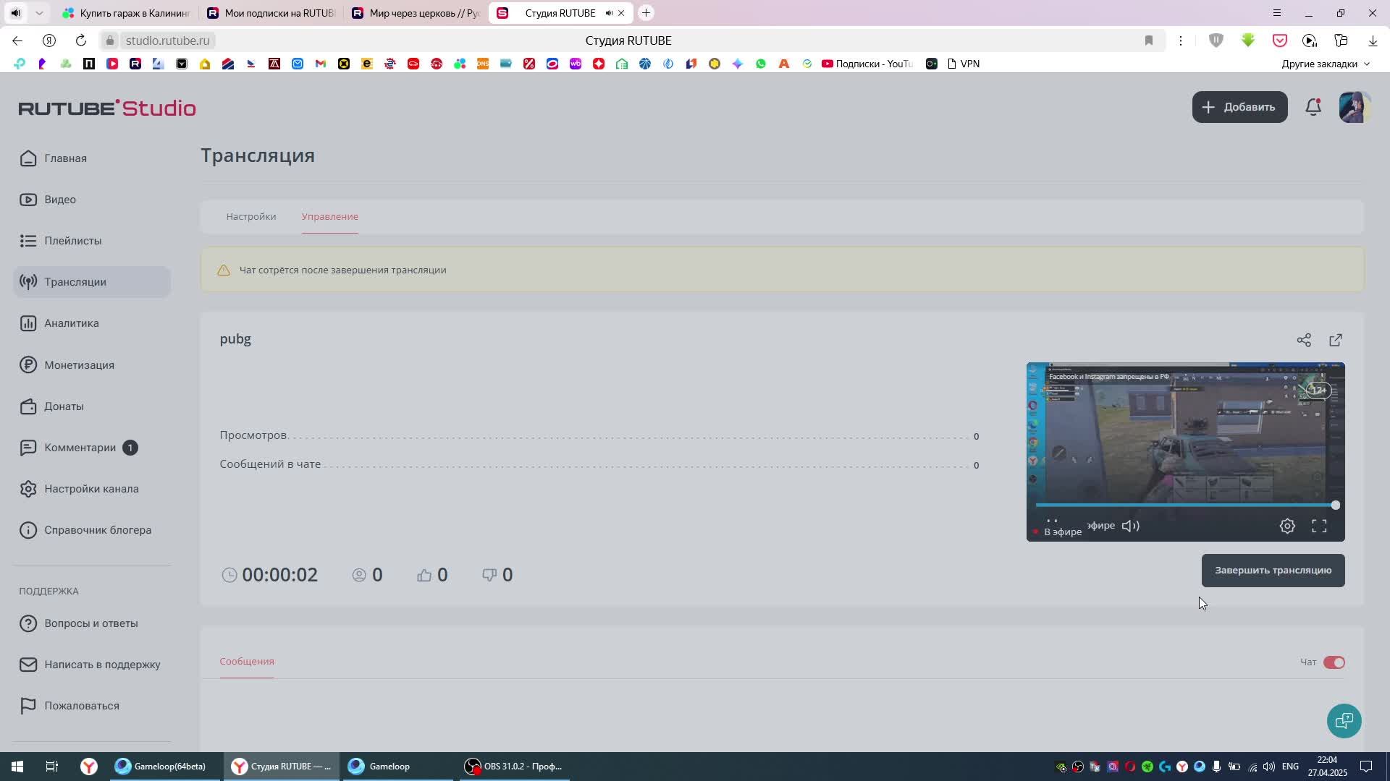1390x781 pixels.
Task: Open notifications bell icon
Action: click(1313, 107)
